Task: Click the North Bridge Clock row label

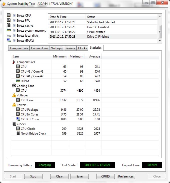Action: 33,133
